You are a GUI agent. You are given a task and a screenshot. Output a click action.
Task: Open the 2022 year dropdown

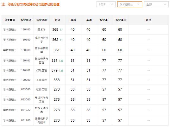pos(106,4)
